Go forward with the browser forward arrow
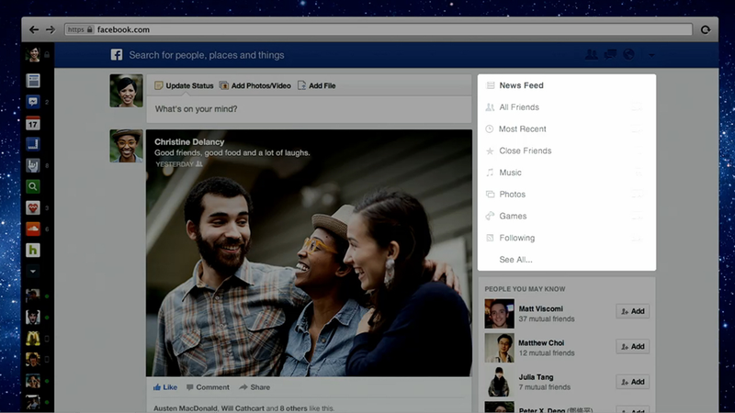 [51, 29]
